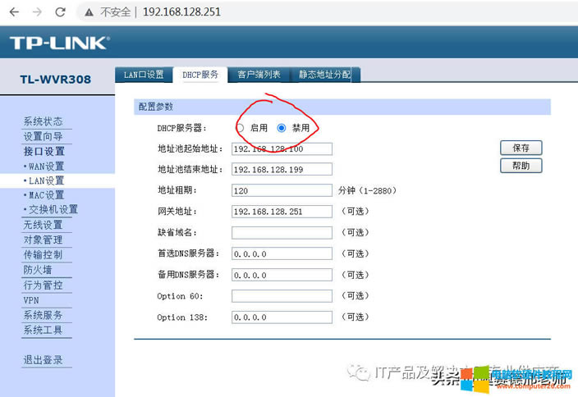Expand 行为管控 in the sidebar
578x397 pixels.
click(44, 285)
